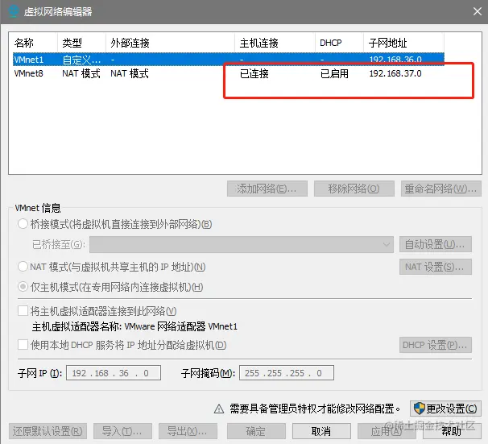Image resolution: width=488 pixels, height=444 pixels.
Task: Click NAT 模式 type cell of VMnet8
Action: pos(81,74)
